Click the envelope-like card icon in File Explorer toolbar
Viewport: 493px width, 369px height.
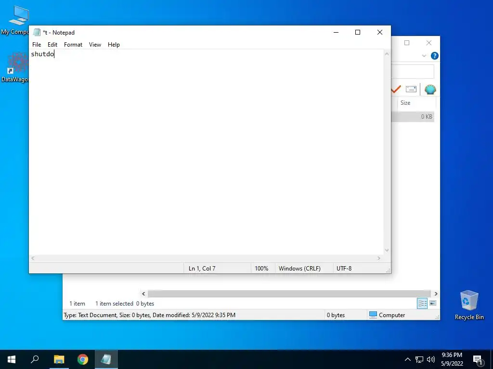tap(411, 89)
